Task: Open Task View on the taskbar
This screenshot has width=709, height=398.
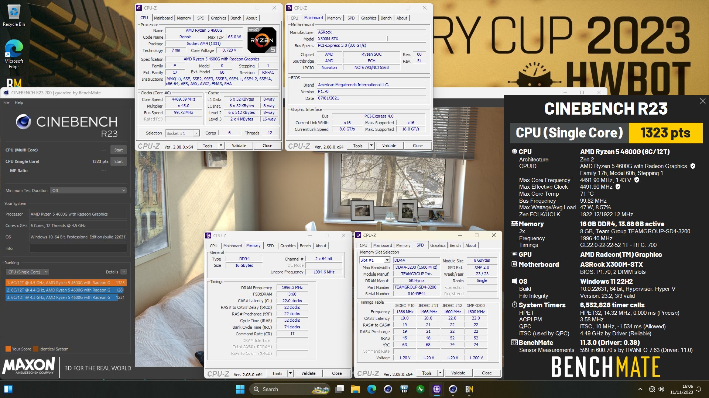Action: pyautogui.click(x=339, y=389)
